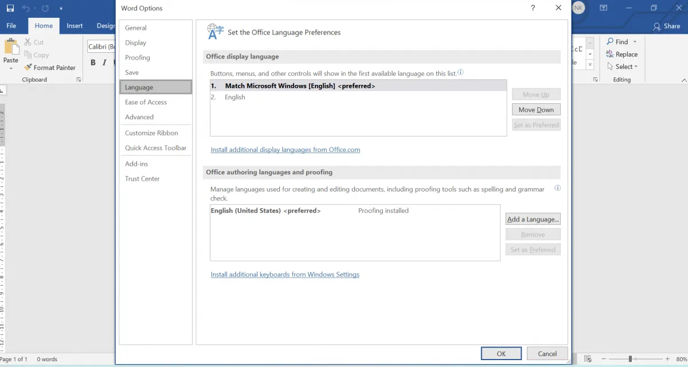The width and height of the screenshot is (688, 367).
Task: Select Match Microsoft Windows [English] row
Action: pos(358,86)
